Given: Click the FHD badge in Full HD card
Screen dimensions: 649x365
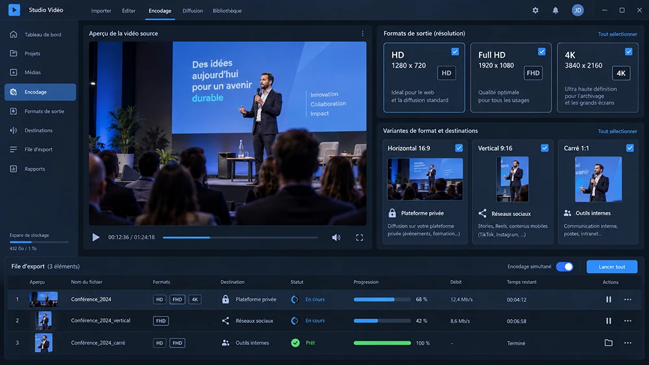Looking at the screenshot, I should coord(533,73).
